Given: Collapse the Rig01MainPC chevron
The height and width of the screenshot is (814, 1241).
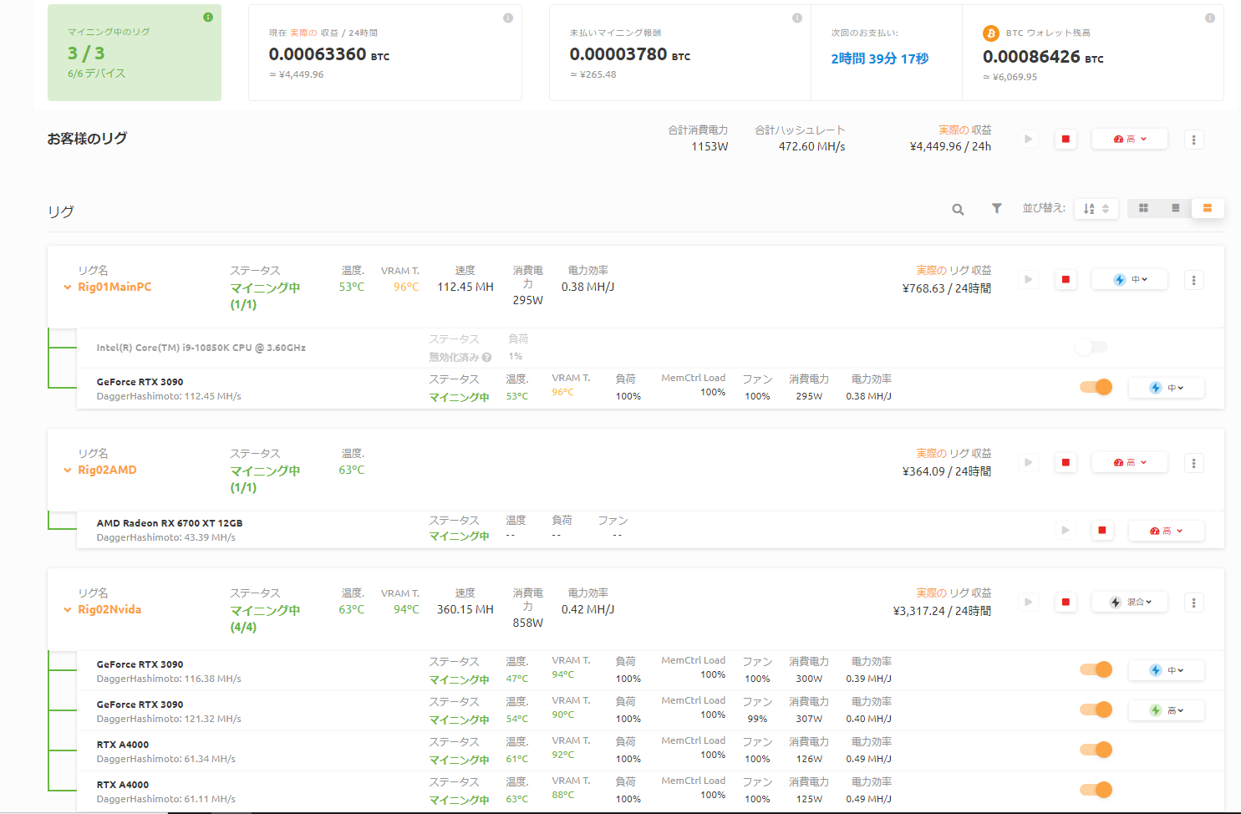Looking at the screenshot, I should click(68, 287).
